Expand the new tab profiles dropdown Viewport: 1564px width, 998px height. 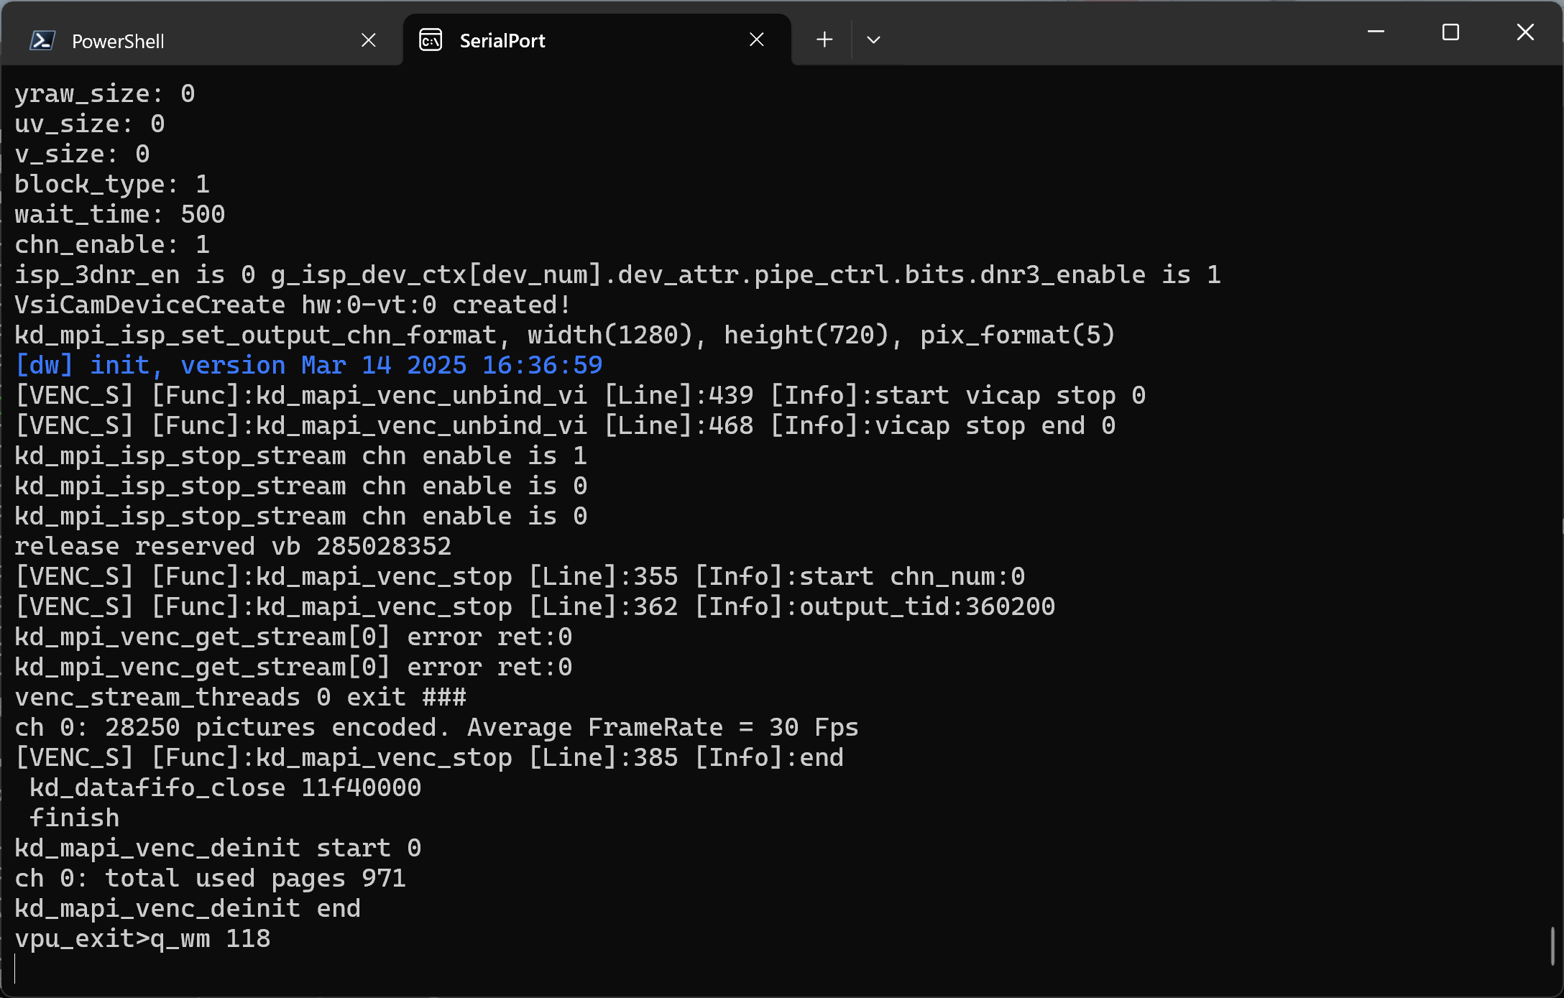click(x=873, y=40)
